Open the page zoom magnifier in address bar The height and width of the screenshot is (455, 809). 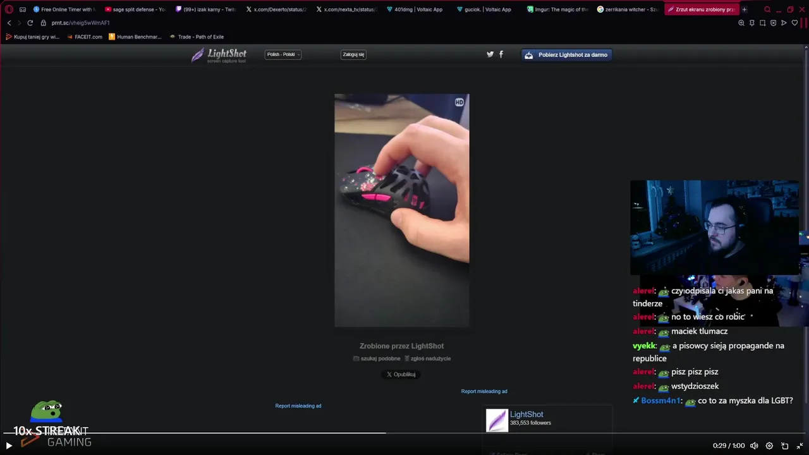click(741, 23)
